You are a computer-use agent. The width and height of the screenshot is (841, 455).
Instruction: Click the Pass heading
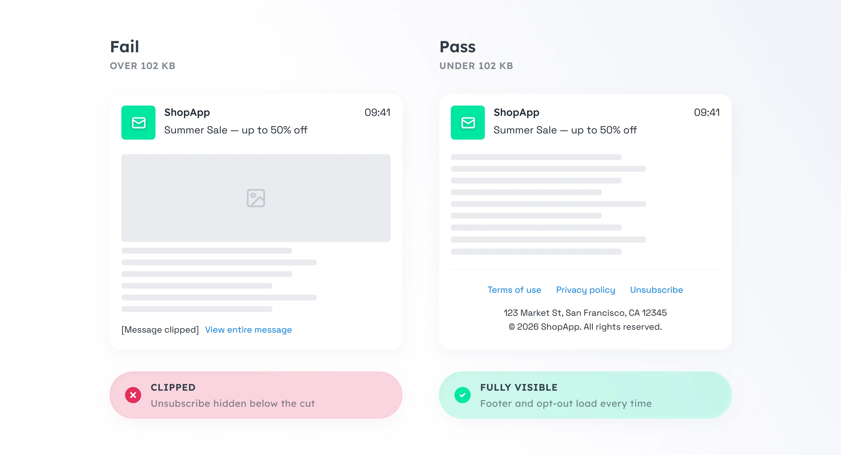(x=457, y=47)
